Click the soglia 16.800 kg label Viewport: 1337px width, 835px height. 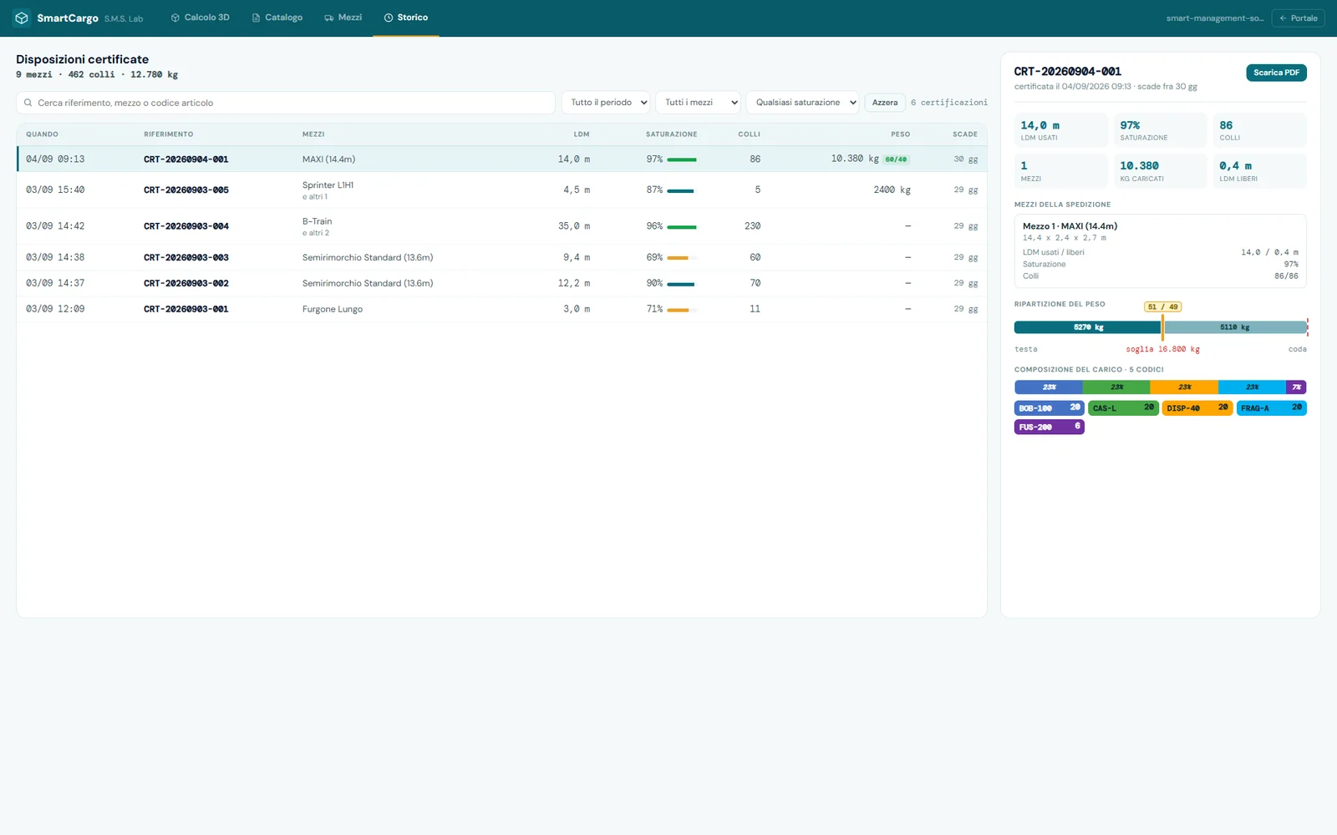pyautogui.click(x=1162, y=350)
